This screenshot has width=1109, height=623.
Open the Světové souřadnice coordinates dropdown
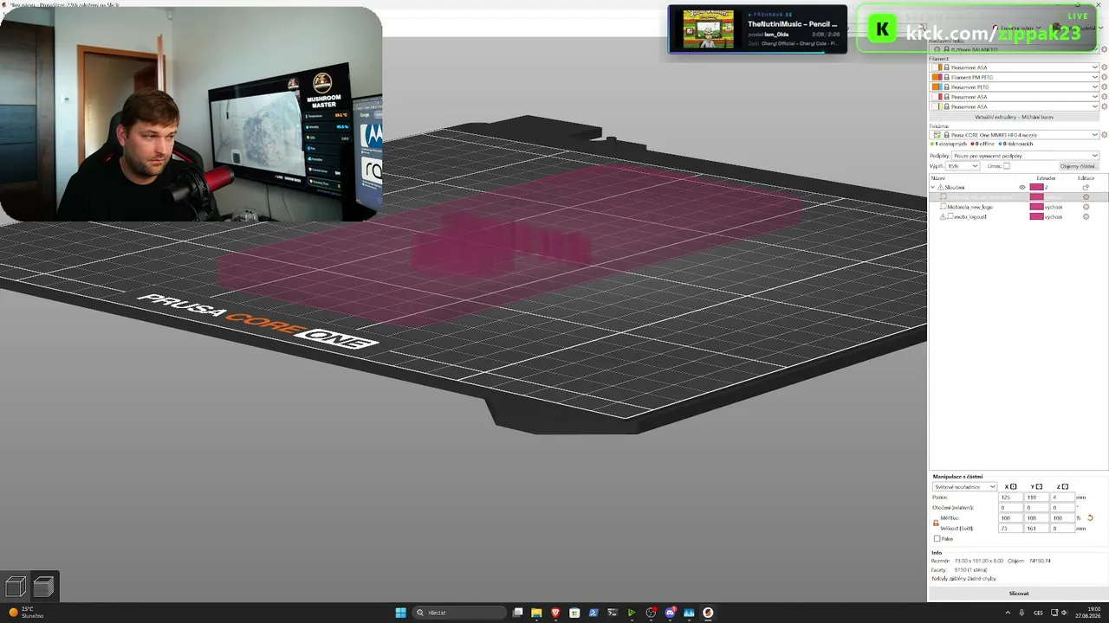pyautogui.click(x=964, y=486)
